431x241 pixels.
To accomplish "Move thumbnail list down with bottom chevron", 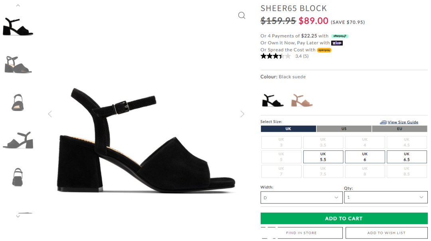I will (18, 217).
